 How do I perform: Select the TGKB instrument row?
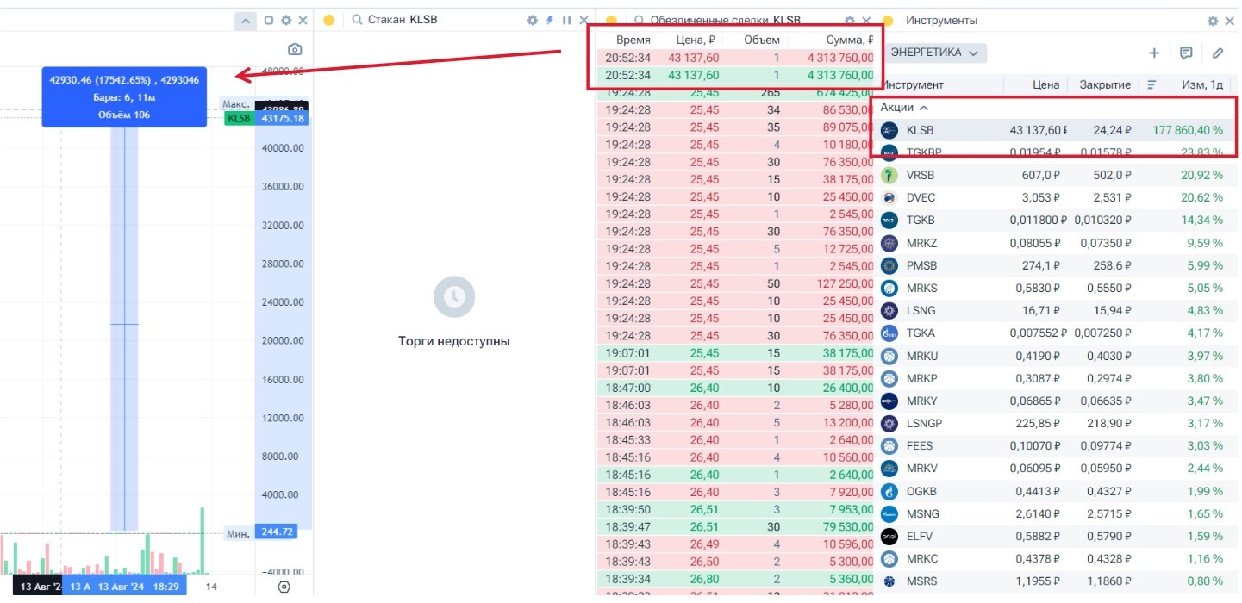tap(1056, 220)
